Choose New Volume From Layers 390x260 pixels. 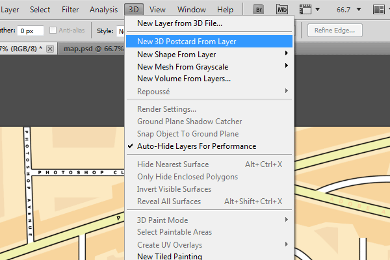(209, 79)
